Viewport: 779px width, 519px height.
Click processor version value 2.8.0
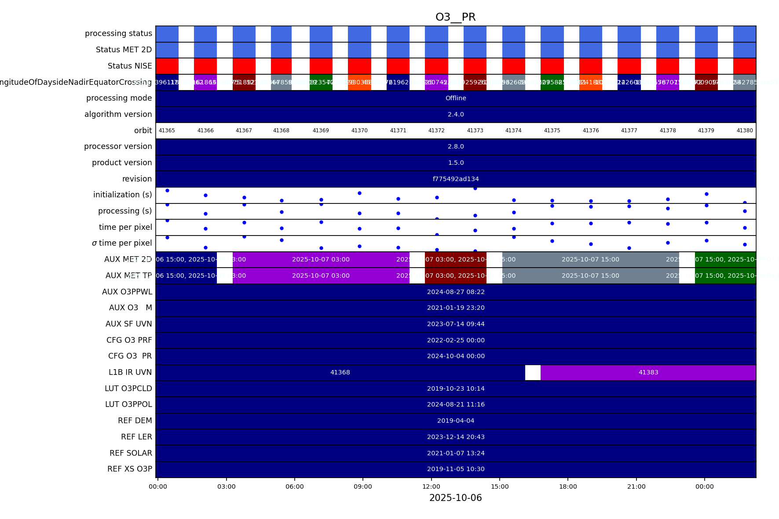coord(456,147)
